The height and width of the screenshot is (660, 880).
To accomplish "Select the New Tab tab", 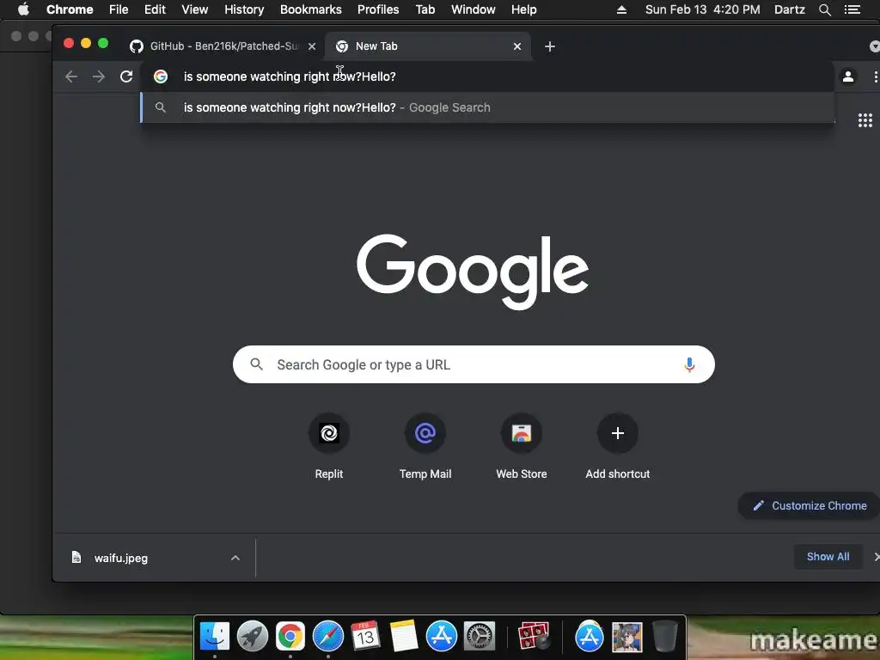I will pyautogui.click(x=430, y=46).
